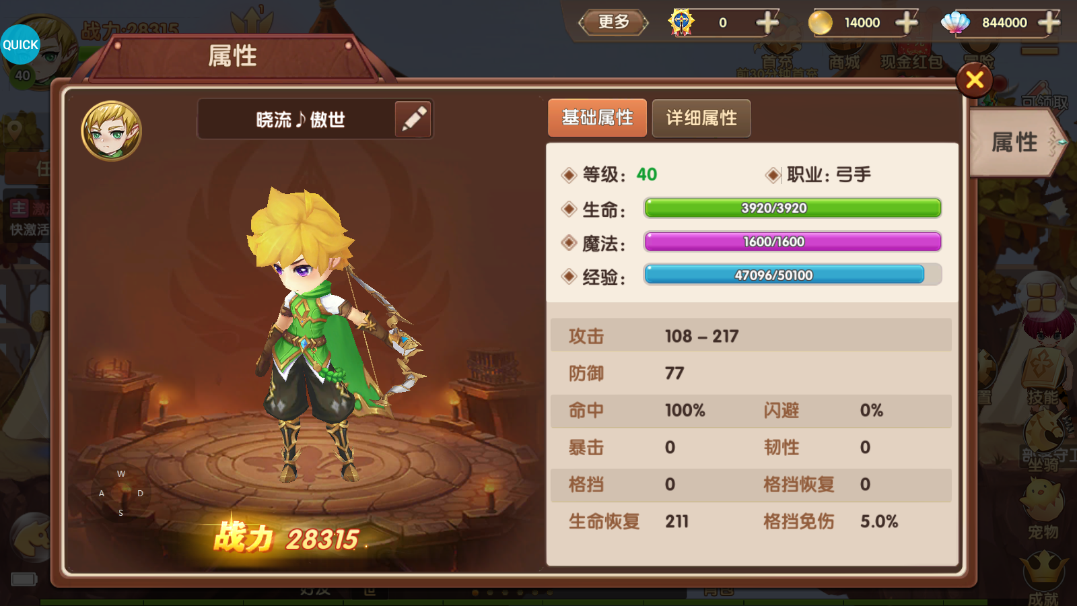Image resolution: width=1077 pixels, height=606 pixels.
Task: Select the 属性 side tab
Action: tap(1016, 143)
